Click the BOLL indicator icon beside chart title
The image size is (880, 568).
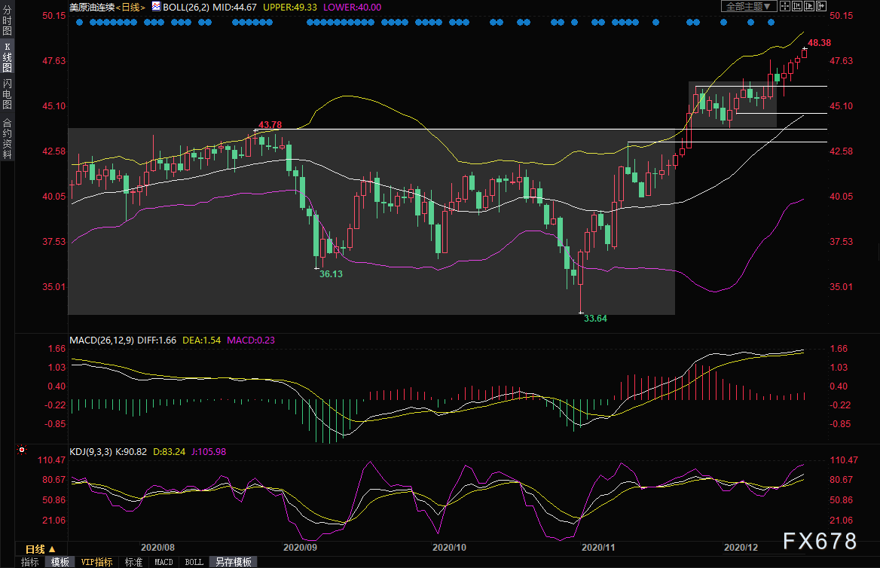pos(156,7)
